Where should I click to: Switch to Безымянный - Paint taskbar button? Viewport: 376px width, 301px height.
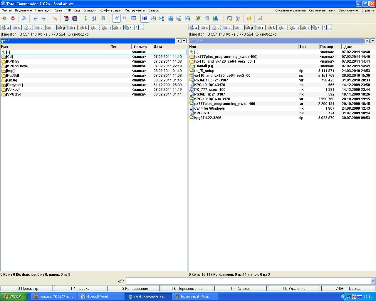pyautogui.click(x=196, y=297)
